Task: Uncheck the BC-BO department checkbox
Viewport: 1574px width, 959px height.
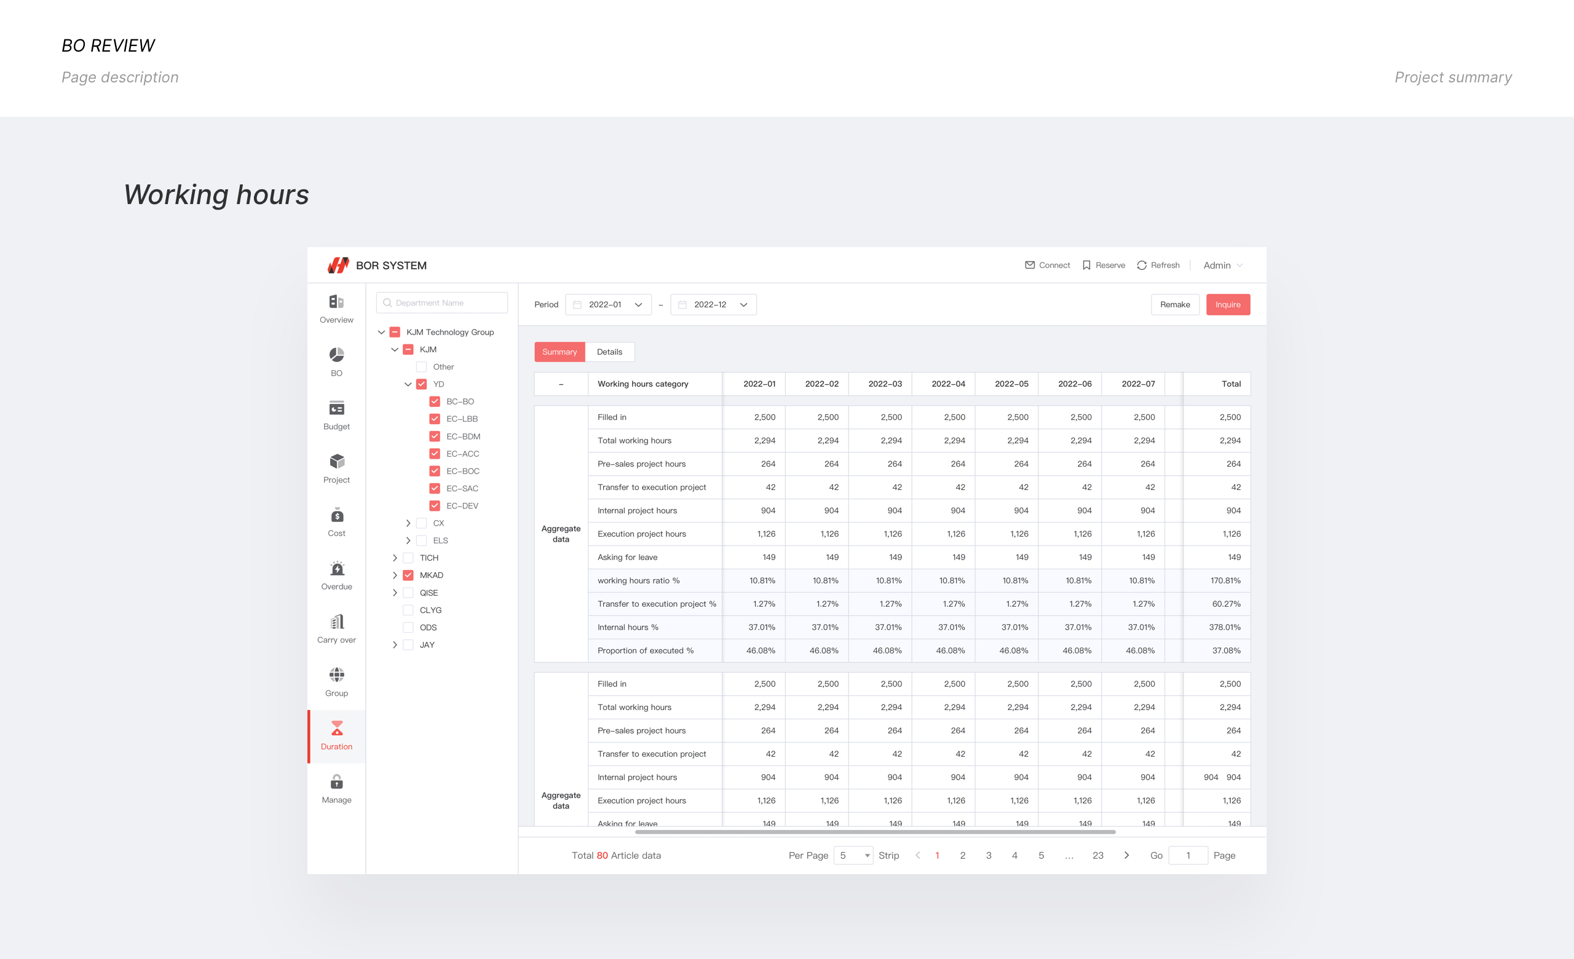Action: click(435, 401)
